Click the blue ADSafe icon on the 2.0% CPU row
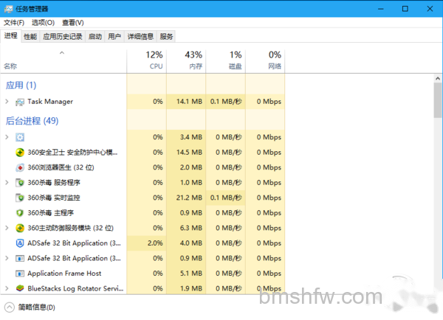Image resolution: width=443 pixels, height=320 pixels. click(x=20, y=243)
